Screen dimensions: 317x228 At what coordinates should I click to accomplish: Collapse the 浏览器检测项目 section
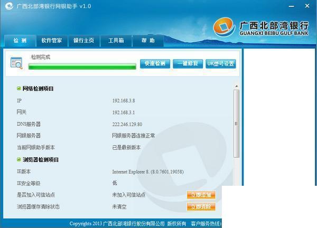19,159
